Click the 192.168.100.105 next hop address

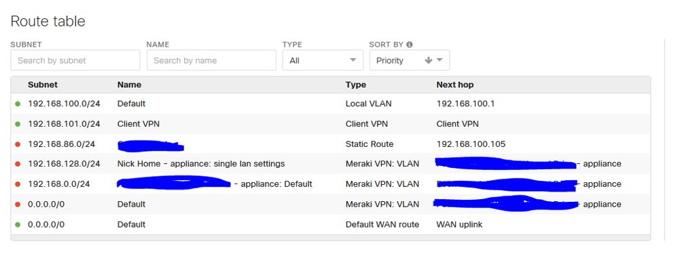coord(471,144)
